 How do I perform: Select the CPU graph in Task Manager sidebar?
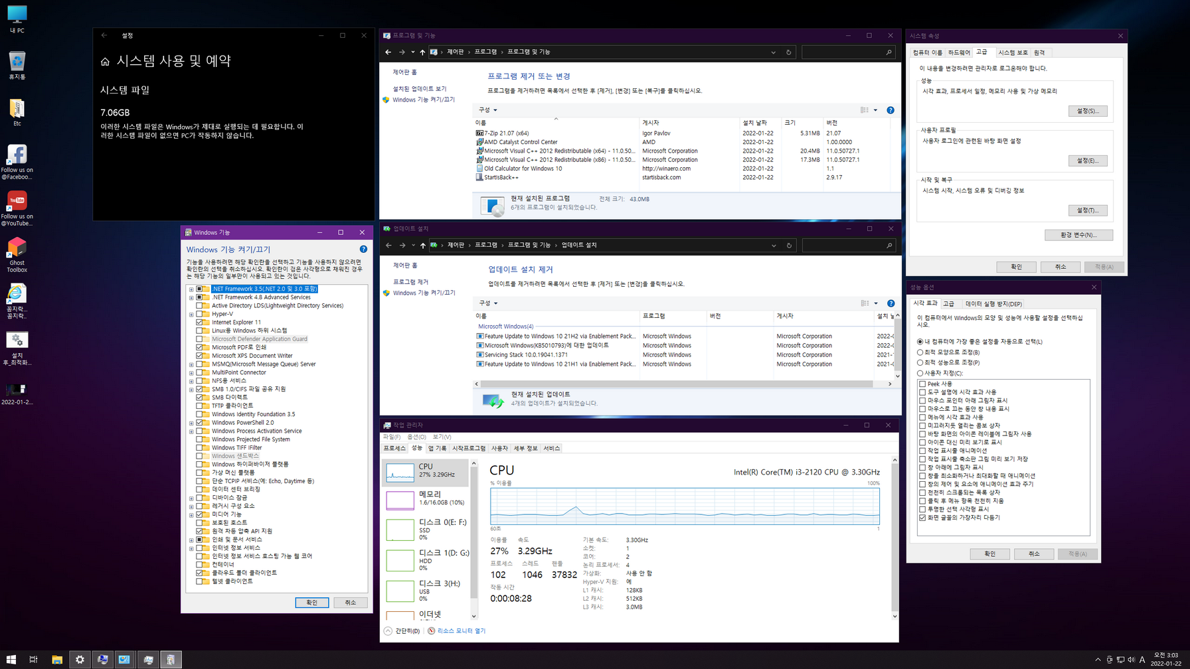point(426,473)
